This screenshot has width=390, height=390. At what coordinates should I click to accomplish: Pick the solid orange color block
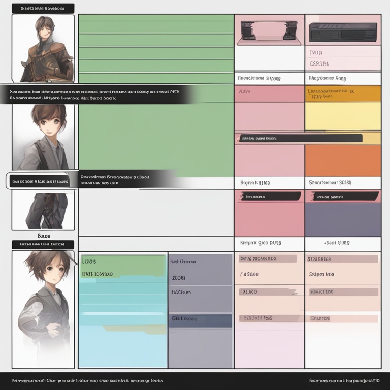pyautogui.click(x=343, y=160)
